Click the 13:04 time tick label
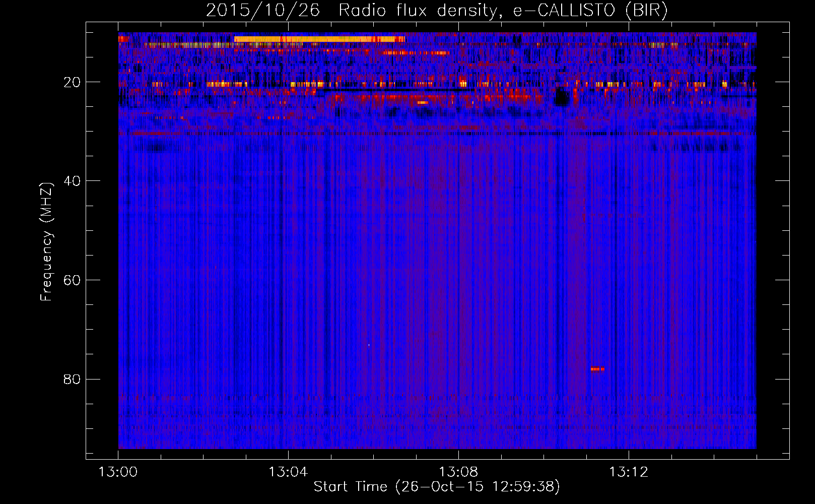The height and width of the screenshot is (504, 815). click(x=288, y=472)
